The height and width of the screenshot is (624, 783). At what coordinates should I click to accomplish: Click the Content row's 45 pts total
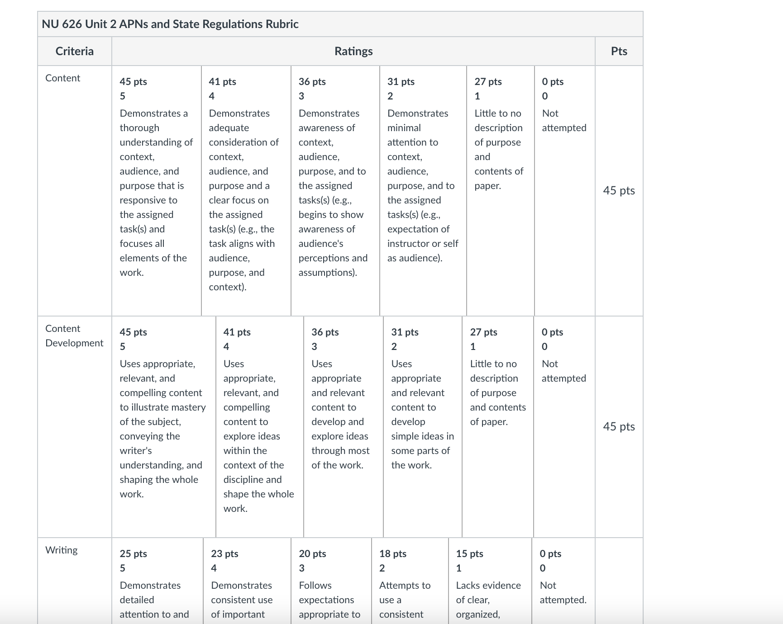click(619, 190)
